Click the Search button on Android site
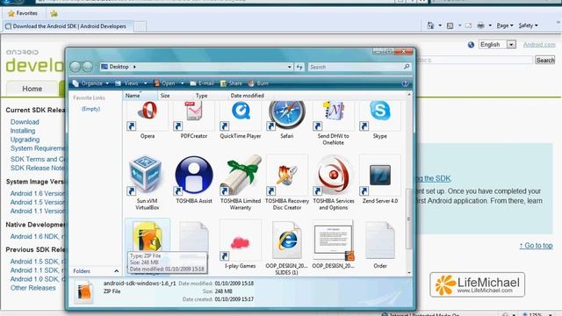The width and height of the screenshot is (562, 316). 544,60
